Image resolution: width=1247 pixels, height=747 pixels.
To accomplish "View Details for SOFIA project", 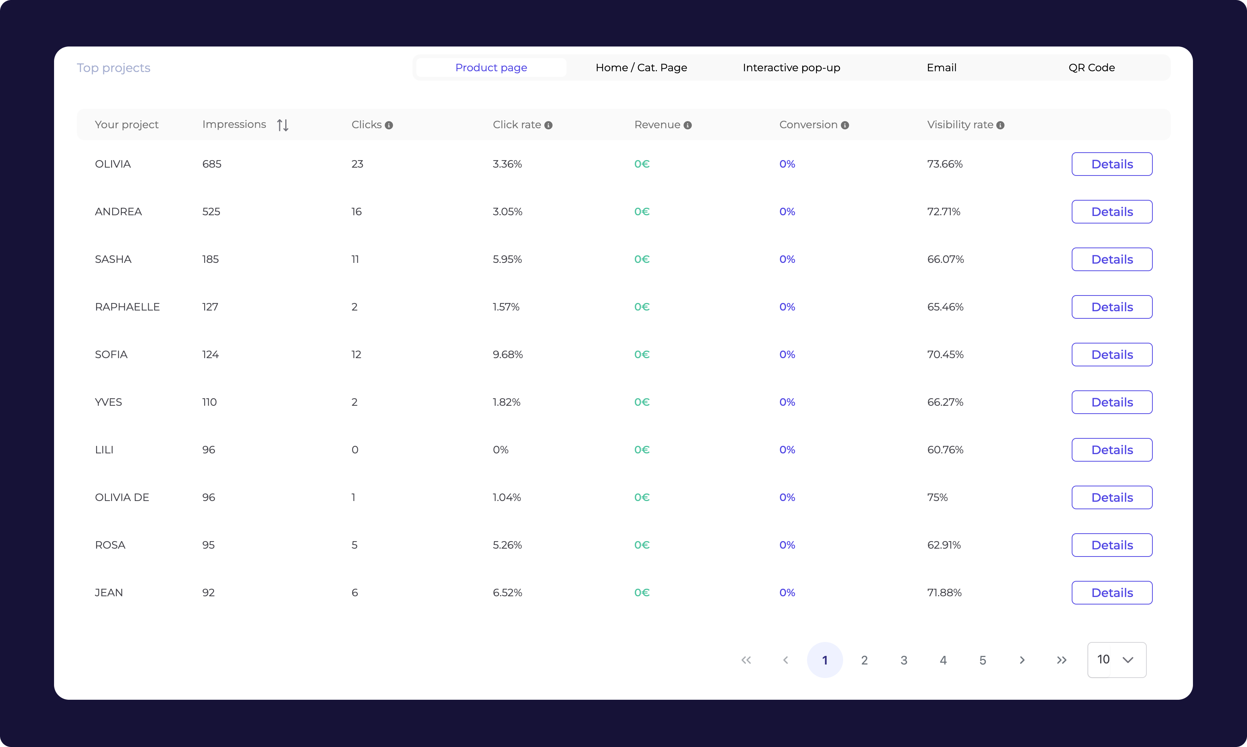I will [1111, 354].
